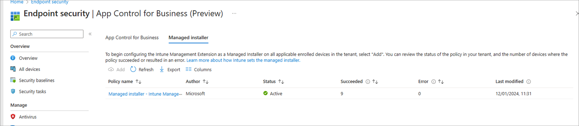The image size is (579, 126).
Task: Sort by Author column arrows
Action: (206, 82)
